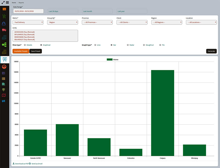
Task: Click the Send as Email share icon
Action: click(x=30, y=164)
